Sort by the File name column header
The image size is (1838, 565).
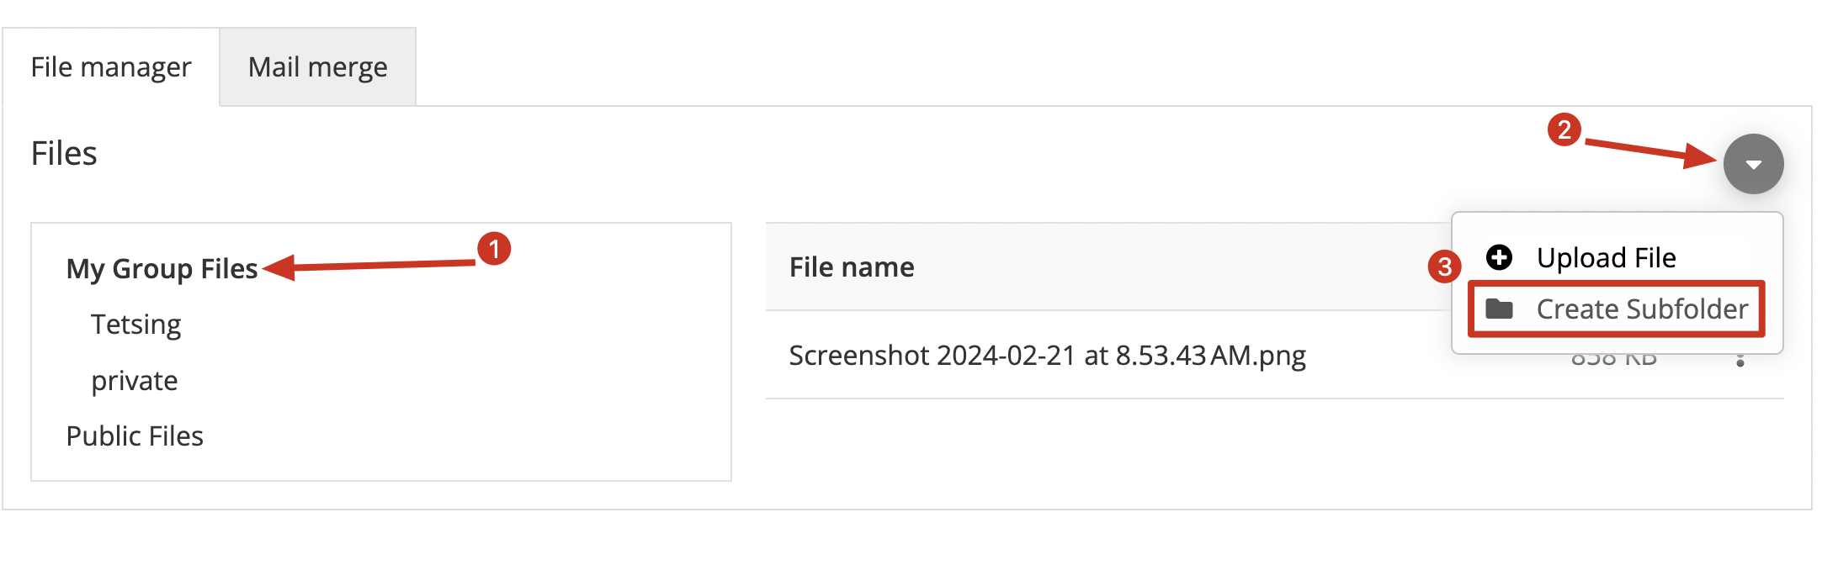coord(852,267)
